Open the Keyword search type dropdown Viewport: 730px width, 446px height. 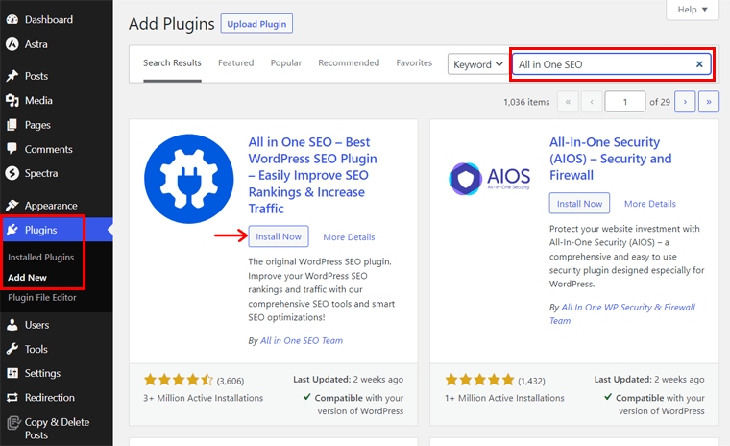[478, 64]
